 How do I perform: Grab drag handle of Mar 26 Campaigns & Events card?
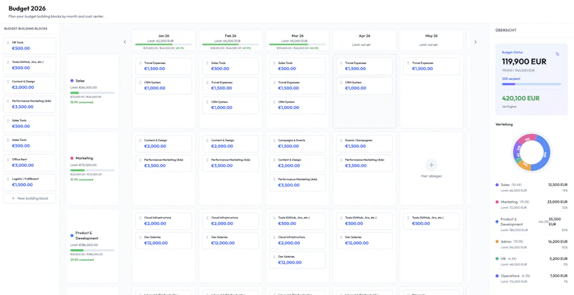pyautogui.click(x=274, y=140)
